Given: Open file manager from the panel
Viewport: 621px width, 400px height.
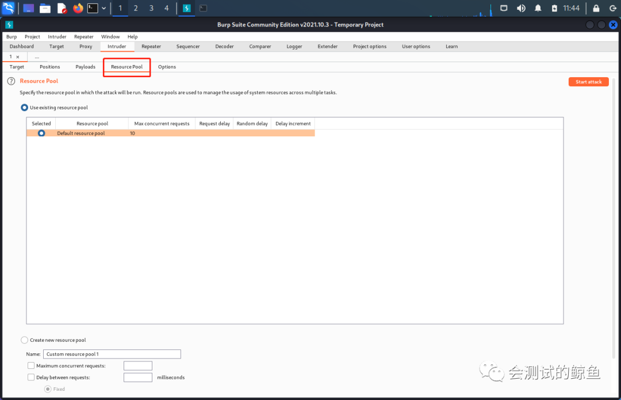Looking at the screenshot, I should pyautogui.click(x=45, y=8).
